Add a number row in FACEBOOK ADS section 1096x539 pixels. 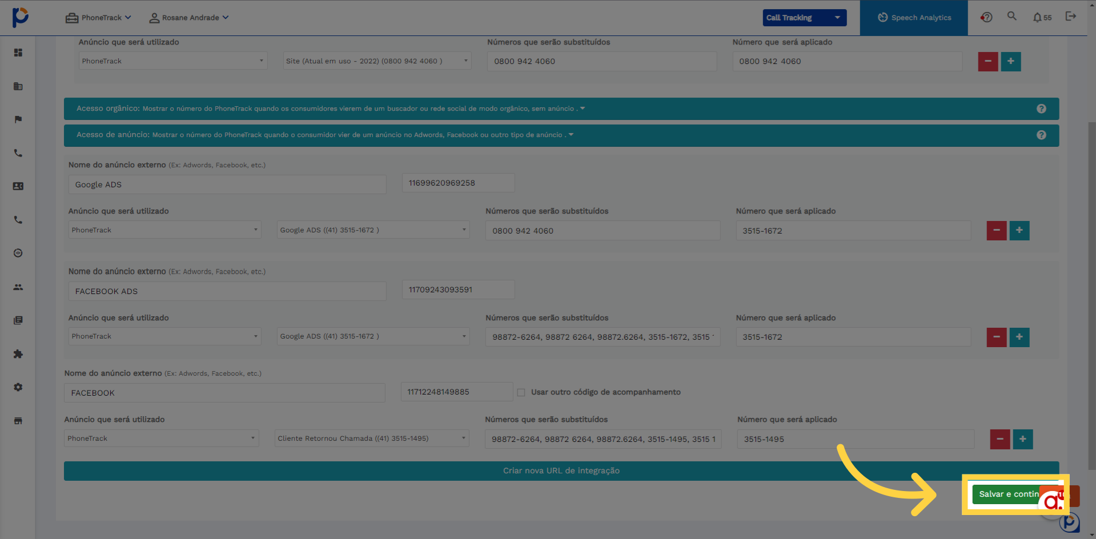pos(1019,337)
